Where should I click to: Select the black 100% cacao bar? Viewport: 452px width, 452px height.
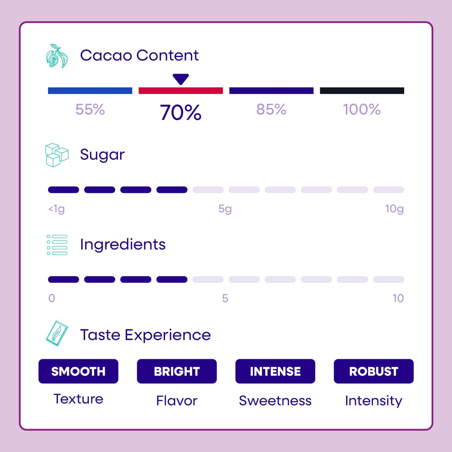pyautogui.click(x=362, y=90)
